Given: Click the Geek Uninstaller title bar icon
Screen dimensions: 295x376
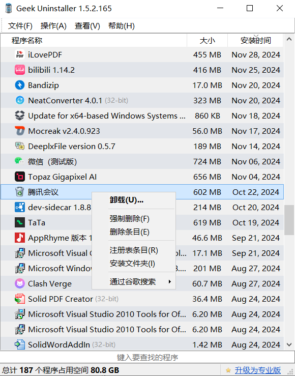Looking at the screenshot, I should tap(8, 8).
